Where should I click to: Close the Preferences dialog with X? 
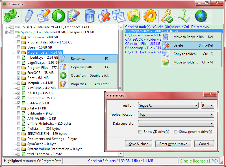coord(210,94)
